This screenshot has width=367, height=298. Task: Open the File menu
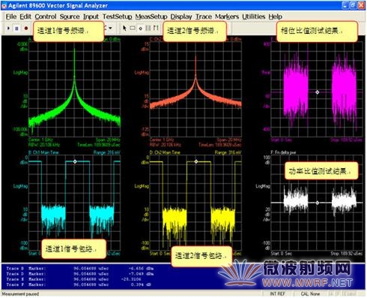(11, 17)
